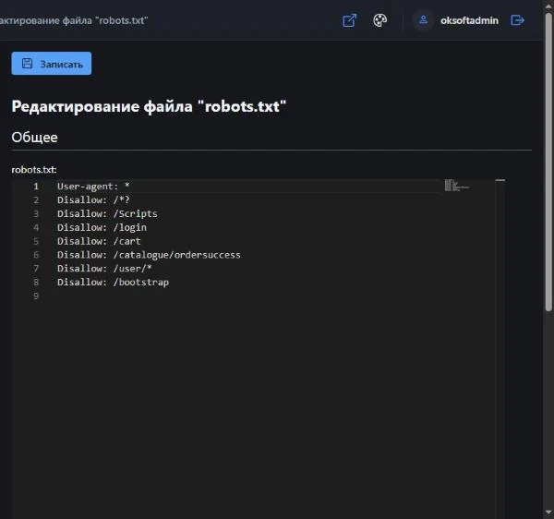Click 'Disallow: /catalogue/ordersuccess' line
This screenshot has height=519, width=554.
click(x=149, y=255)
